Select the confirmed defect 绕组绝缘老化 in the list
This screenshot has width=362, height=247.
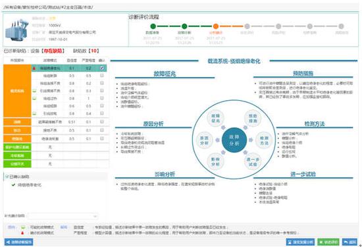(30, 185)
